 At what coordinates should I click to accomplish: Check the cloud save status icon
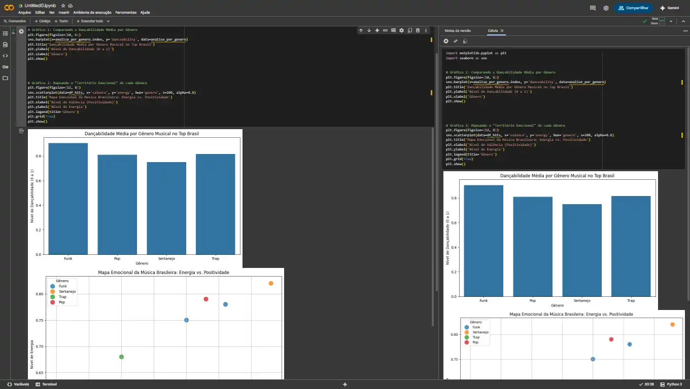71,5
